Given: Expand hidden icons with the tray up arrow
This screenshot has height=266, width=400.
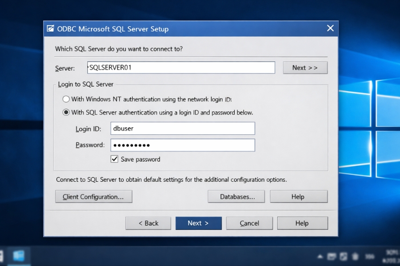Looking at the screenshot, I should coord(320,256).
